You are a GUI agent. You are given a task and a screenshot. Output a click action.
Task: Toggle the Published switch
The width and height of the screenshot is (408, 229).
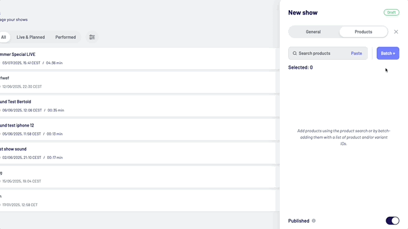point(393,221)
